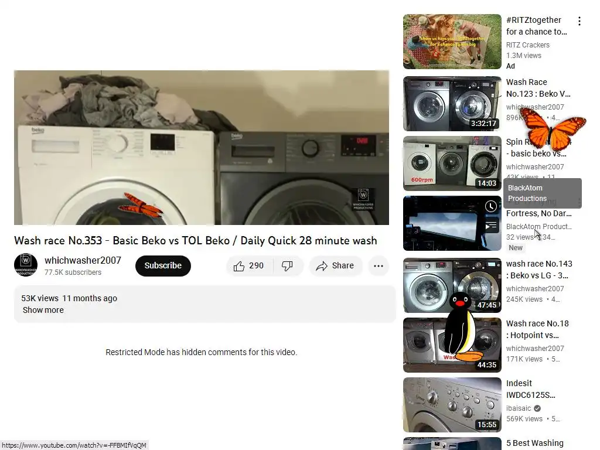Open Wash Race No.123 thumbnail
The image size is (600, 450).
pos(452,104)
